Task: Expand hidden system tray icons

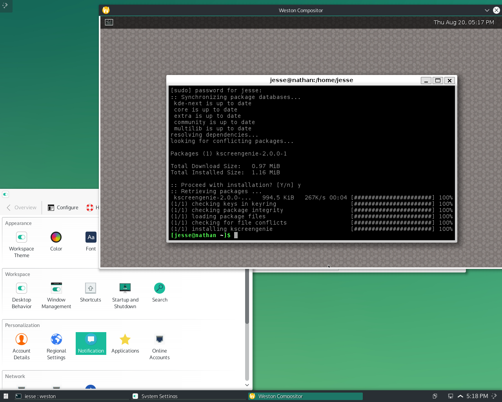Action: click(x=460, y=396)
